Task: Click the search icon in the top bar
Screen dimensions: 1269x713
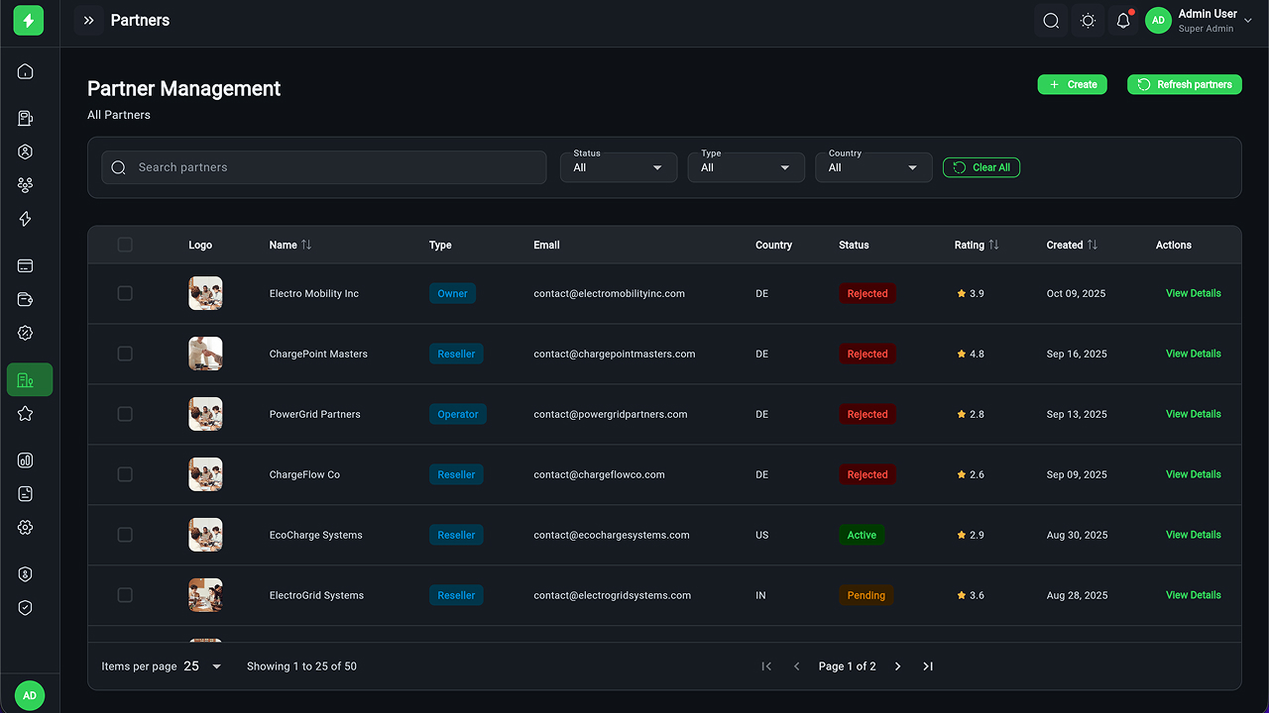Action: (1051, 21)
